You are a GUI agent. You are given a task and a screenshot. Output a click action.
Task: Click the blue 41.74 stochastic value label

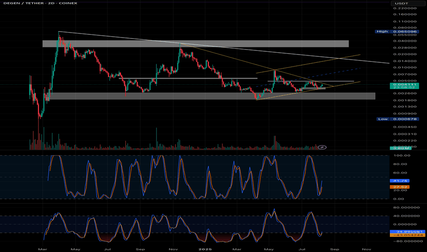point(400,181)
